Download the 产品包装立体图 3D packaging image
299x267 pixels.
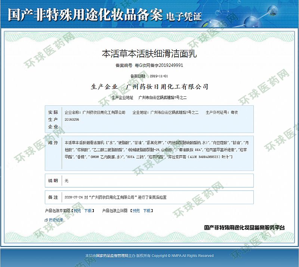pyautogui.click(x=147, y=211)
